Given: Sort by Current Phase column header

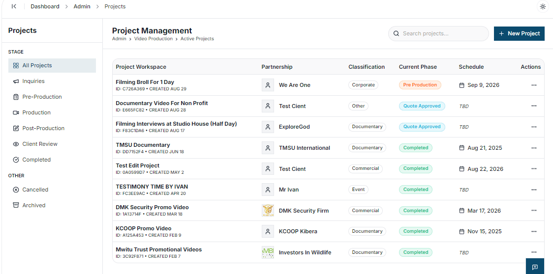Looking at the screenshot, I should [x=418, y=67].
